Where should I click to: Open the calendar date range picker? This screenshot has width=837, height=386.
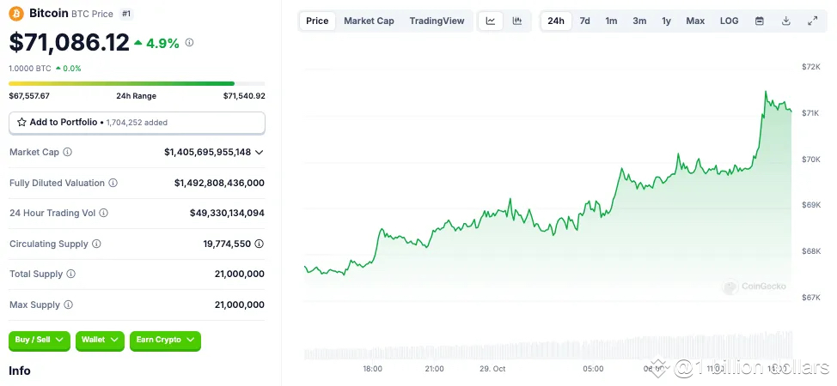759,21
